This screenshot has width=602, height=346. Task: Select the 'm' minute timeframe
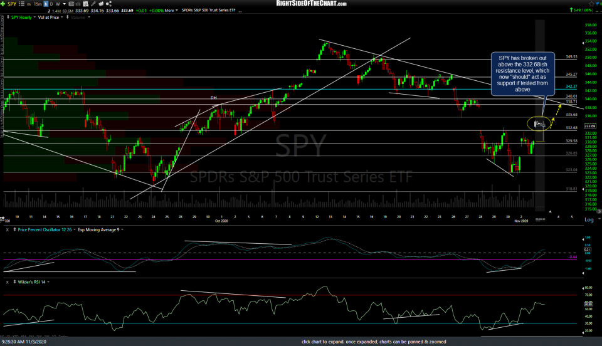coord(29,4)
